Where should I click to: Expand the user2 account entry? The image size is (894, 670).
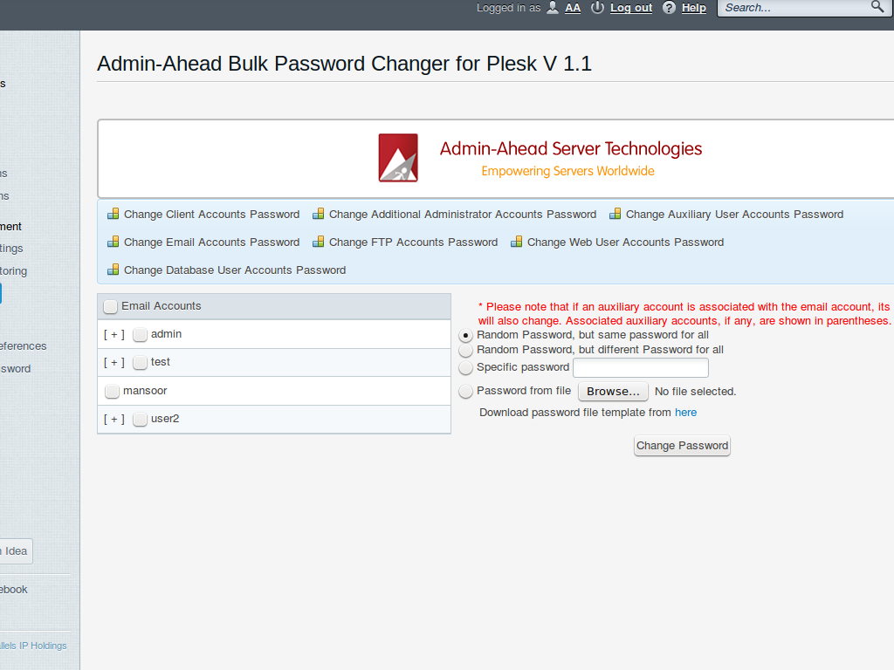113,419
